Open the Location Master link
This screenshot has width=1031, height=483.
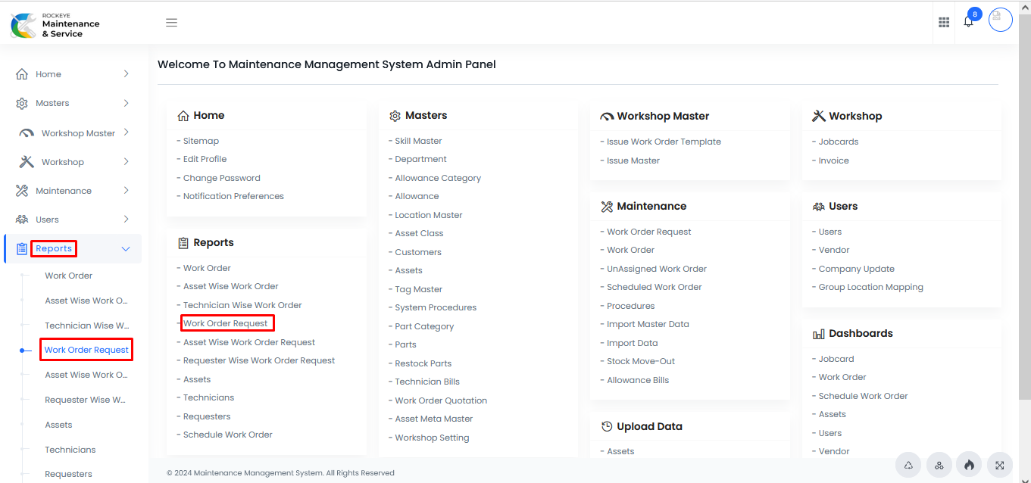[429, 215]
